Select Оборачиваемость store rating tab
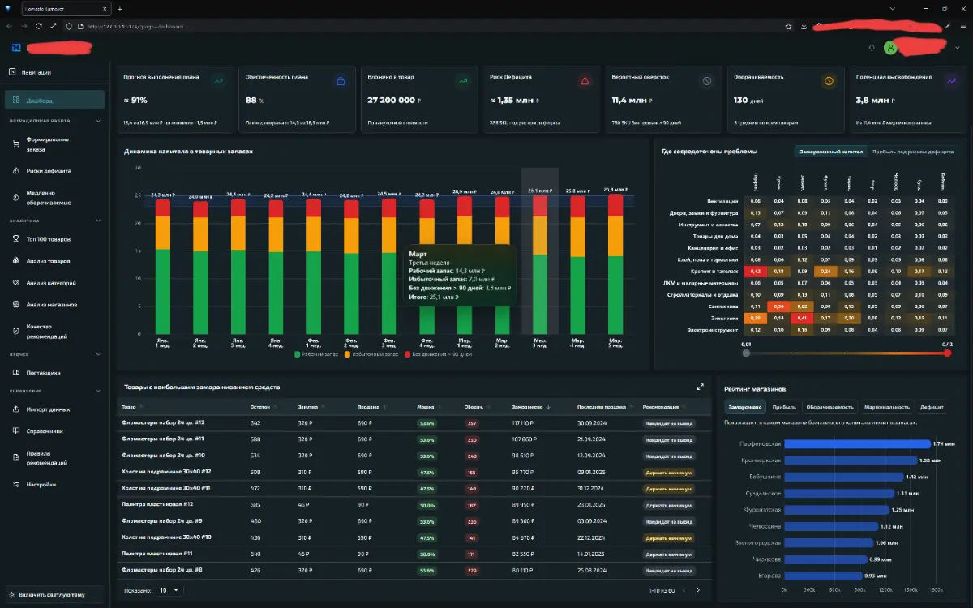This screenshot has width=973, height=608. 829,407
